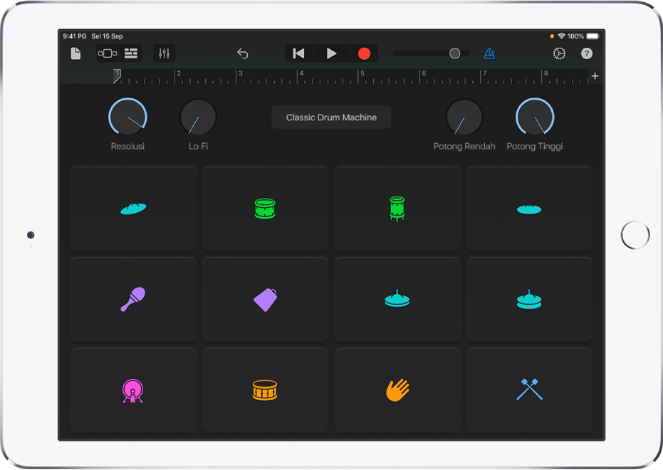The image size is (663, 470).
Task: Tap the purple maraca shaker pad
Action: pos(133,299)
